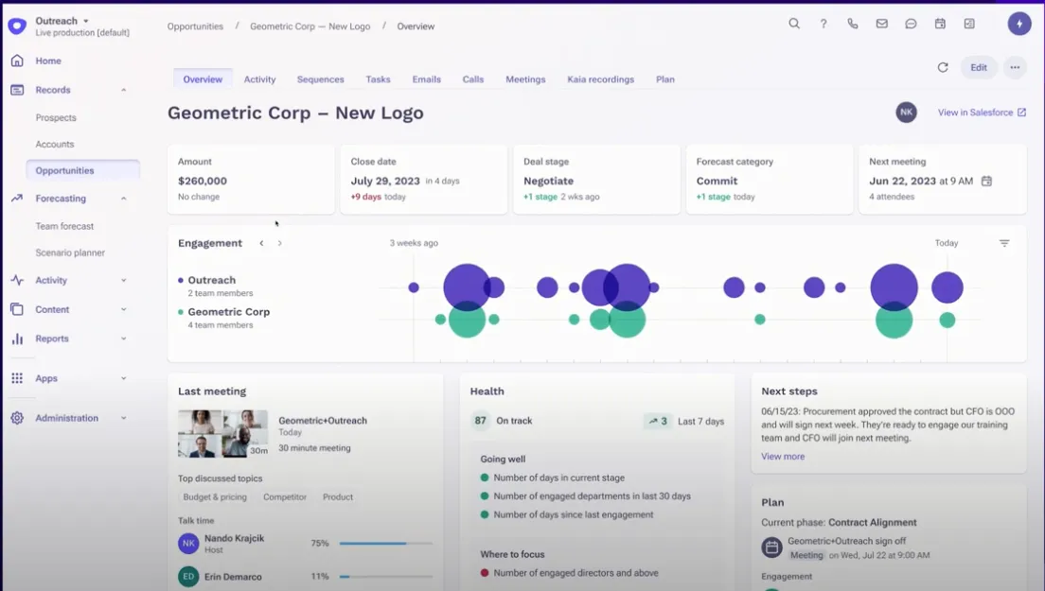1045x591 pixels.
Task: Open Opportunities breadcrumb link
Action: (x=195, y=26)
